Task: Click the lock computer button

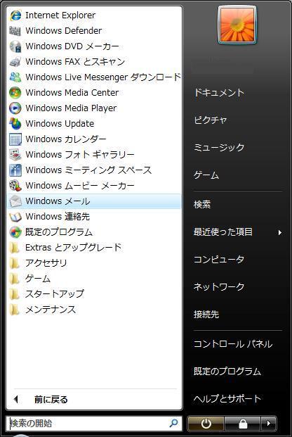Action: (x=242, y=424)
